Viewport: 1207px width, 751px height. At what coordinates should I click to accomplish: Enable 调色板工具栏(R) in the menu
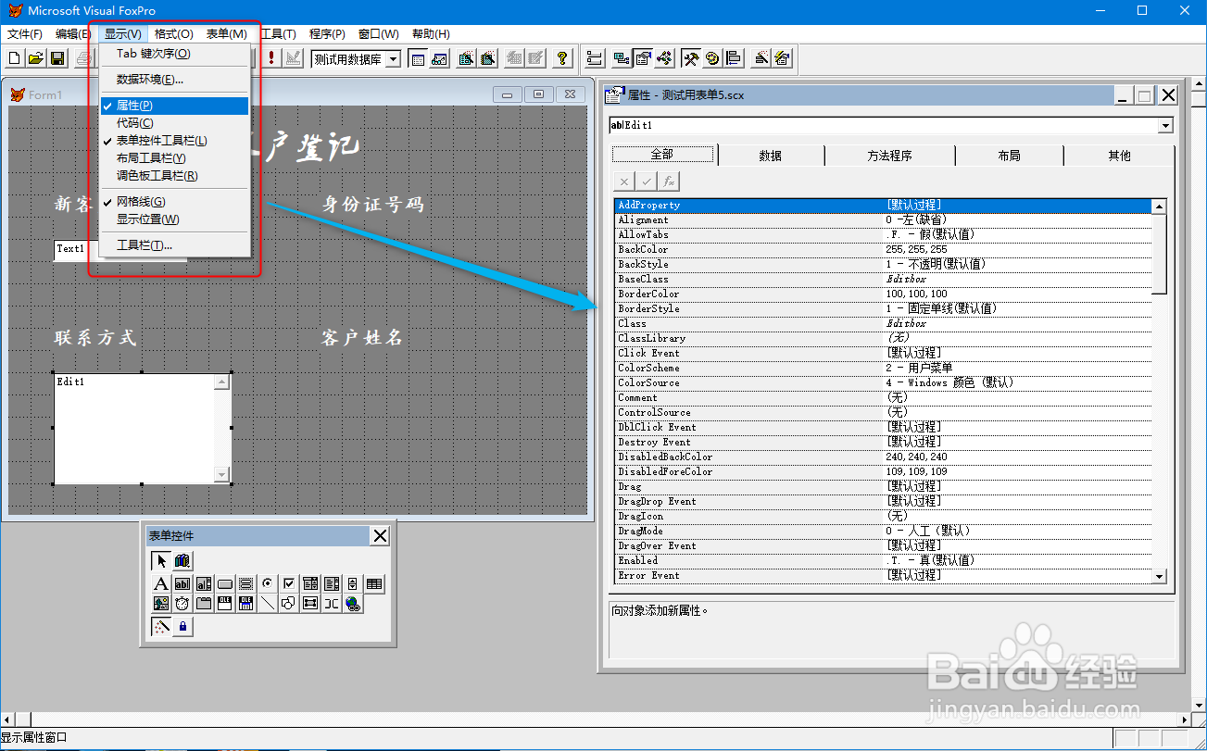(x=174, y=175)
